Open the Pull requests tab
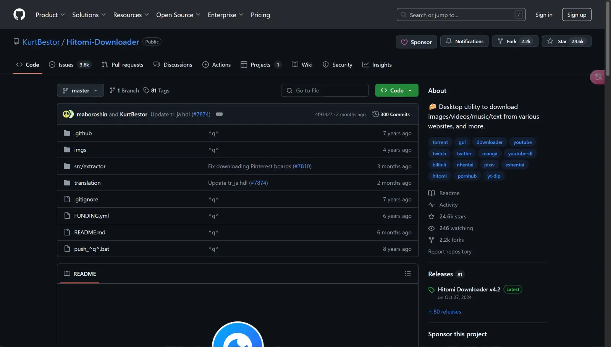 pyautogui.click(x=123, y=65)
